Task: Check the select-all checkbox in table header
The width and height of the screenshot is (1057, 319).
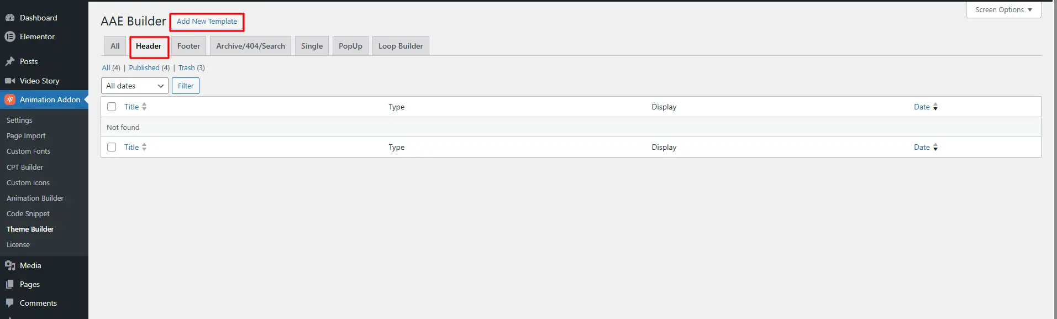Action: pos(112,106)
